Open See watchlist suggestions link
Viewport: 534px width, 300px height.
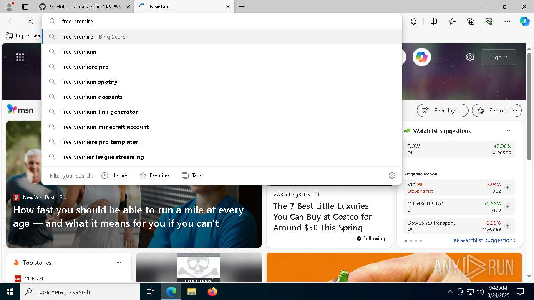[483, 240]
